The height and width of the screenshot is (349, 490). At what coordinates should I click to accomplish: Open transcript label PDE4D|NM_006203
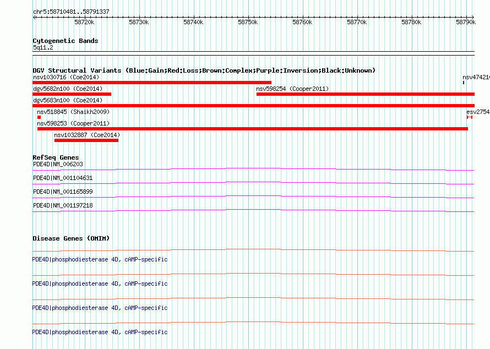tap(58, 165)
